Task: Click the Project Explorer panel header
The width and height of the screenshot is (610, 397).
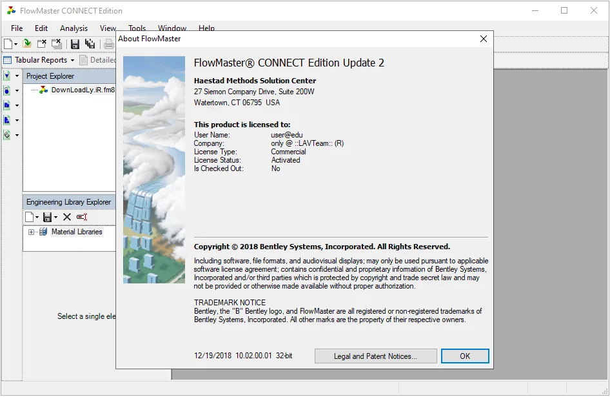Action: (69, 76)
